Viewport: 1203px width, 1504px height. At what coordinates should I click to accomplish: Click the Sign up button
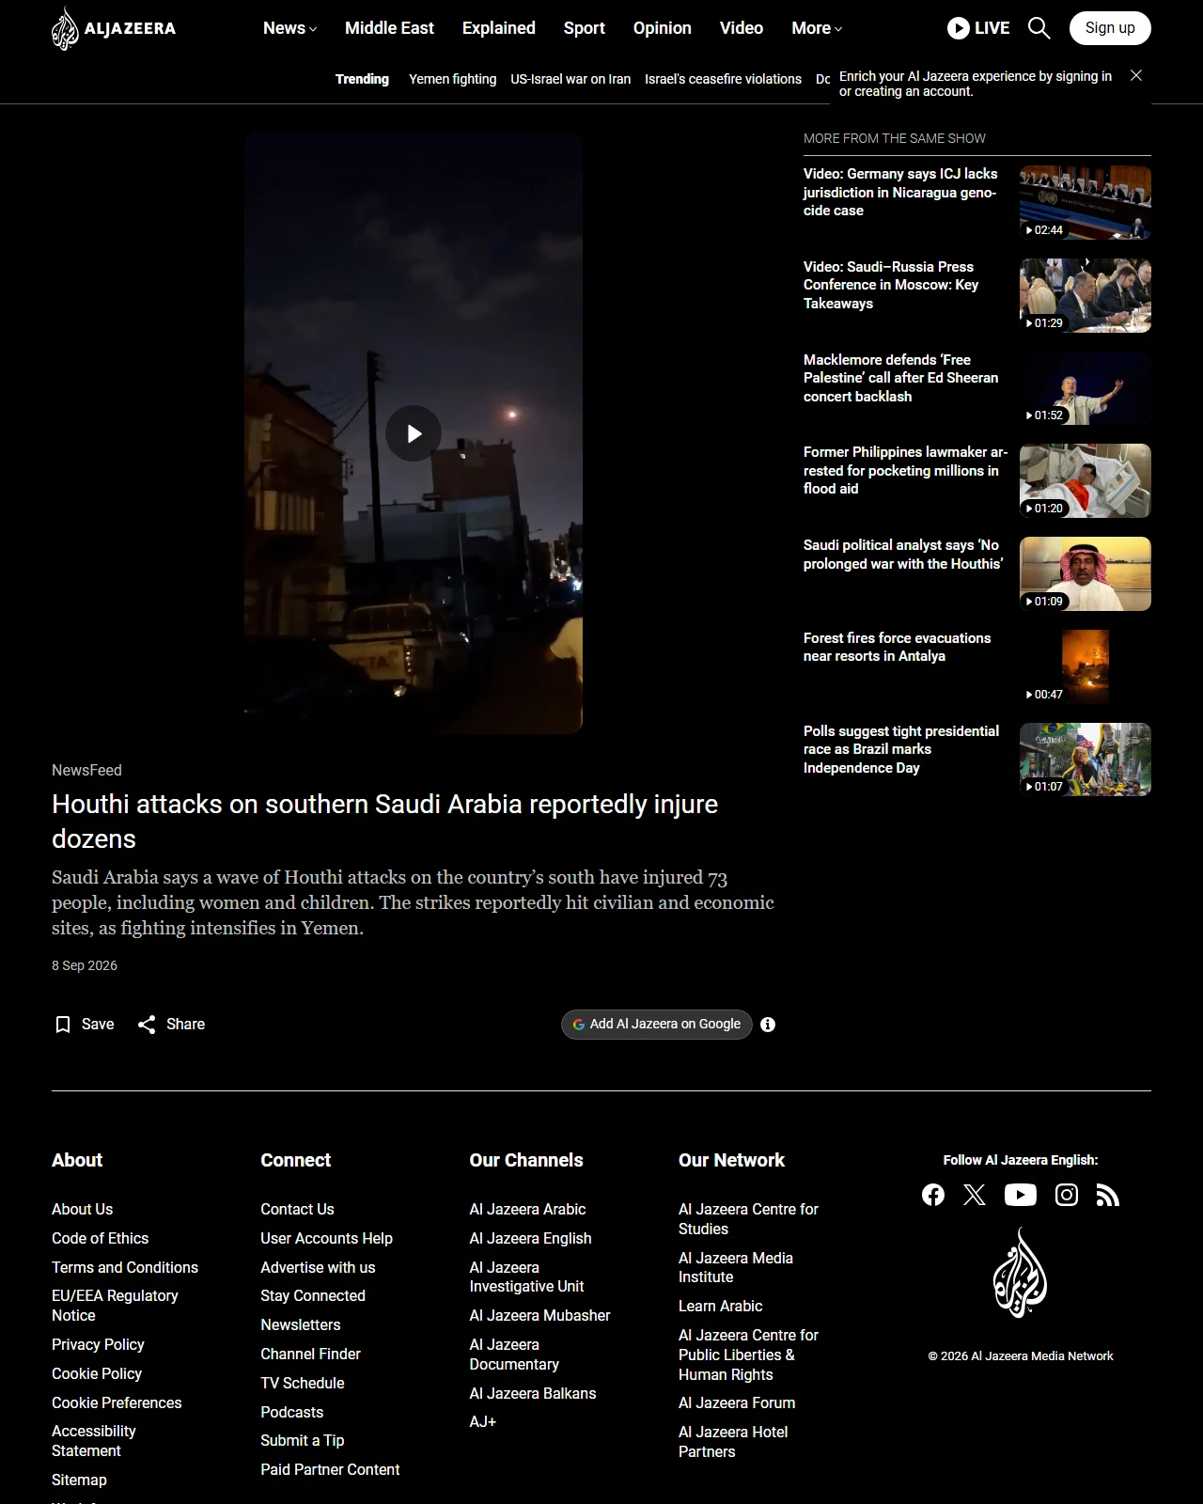(1110, 28)
